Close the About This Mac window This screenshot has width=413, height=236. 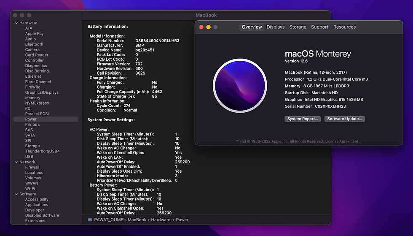tap(201, 27)
